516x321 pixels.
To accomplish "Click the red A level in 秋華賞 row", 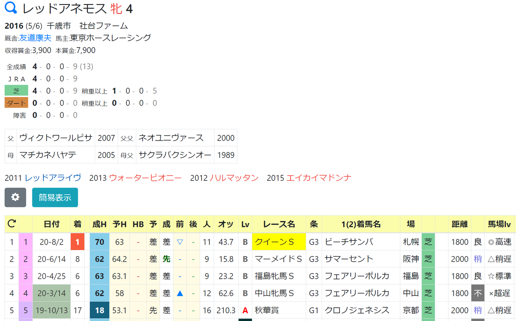I will coord(245,310).
